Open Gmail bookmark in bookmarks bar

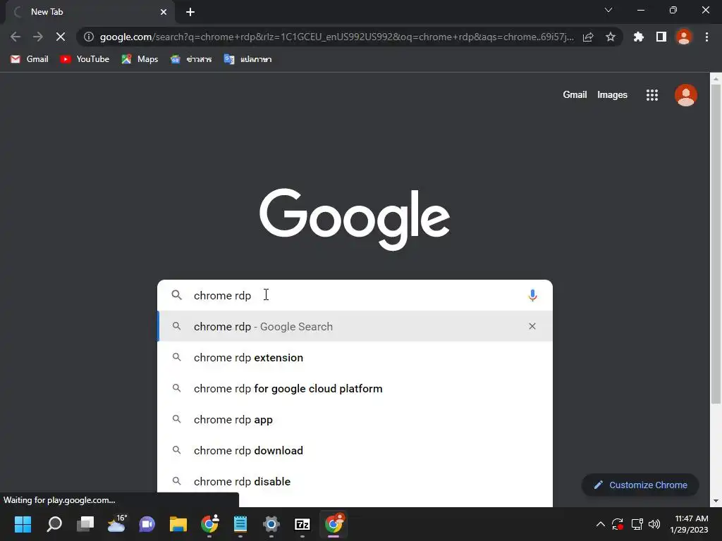(x=30, y=59)
